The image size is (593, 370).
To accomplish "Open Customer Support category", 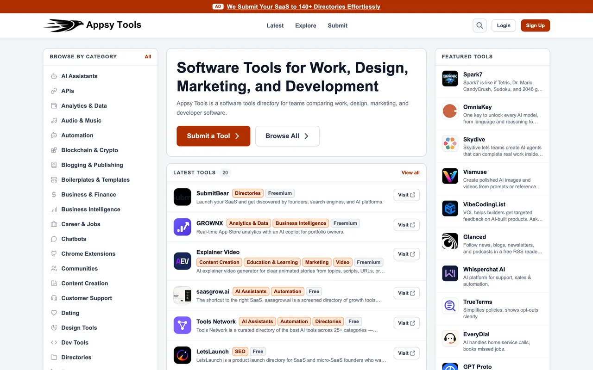I will coord(87,298).
